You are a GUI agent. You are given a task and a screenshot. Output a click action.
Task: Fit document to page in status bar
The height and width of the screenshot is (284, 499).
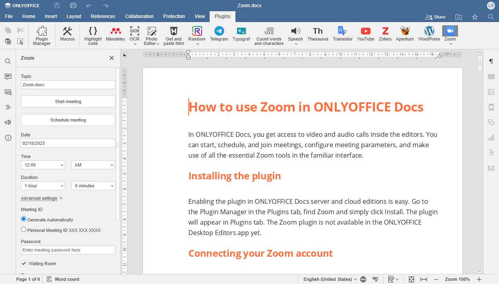coord(411,279)
